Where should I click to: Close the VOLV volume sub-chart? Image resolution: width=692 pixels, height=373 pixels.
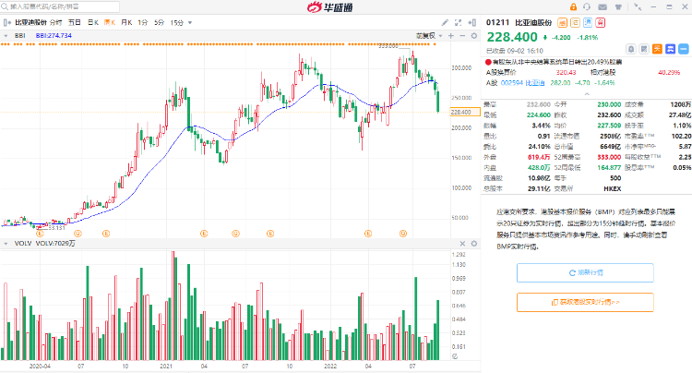[x=462, y=244]
